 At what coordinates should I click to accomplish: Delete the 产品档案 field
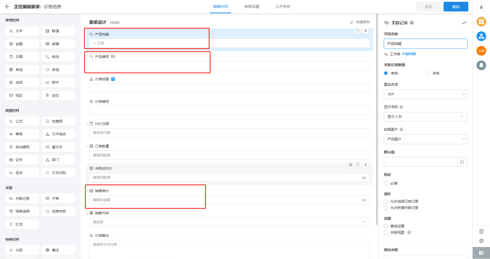point(365,31)
